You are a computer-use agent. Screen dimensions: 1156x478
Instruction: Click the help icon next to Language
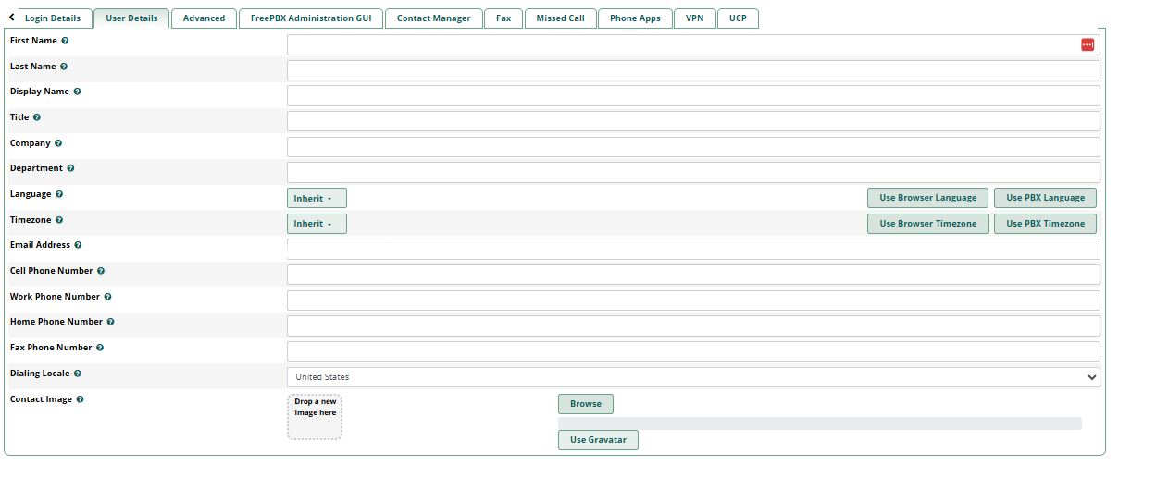point(59,194)
